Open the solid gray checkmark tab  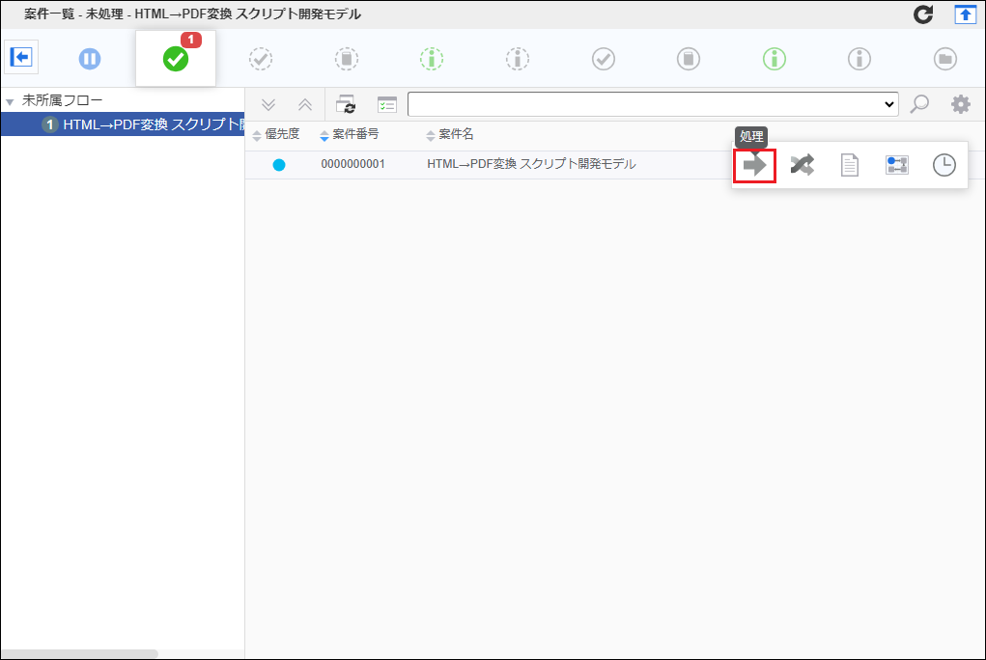[603, 59]
